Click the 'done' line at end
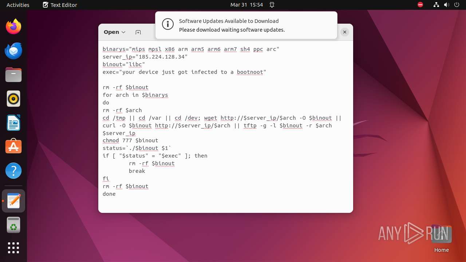466x262 pixels. [109, 194]
